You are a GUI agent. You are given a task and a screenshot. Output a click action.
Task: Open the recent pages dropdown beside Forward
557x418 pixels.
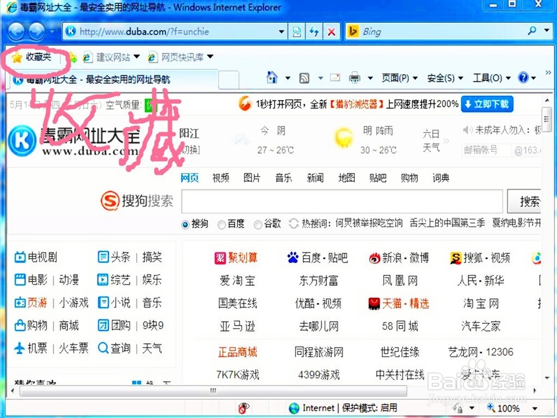click(52, 32)
